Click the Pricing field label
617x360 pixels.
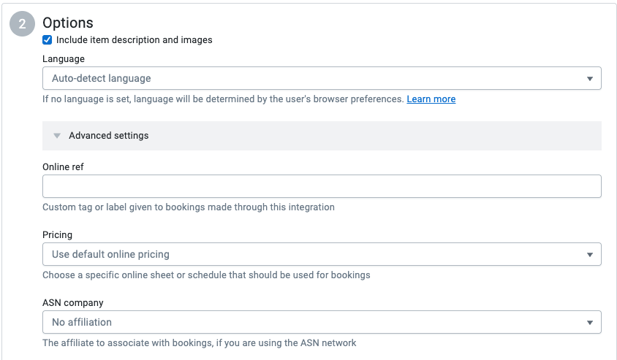point(57,235)
